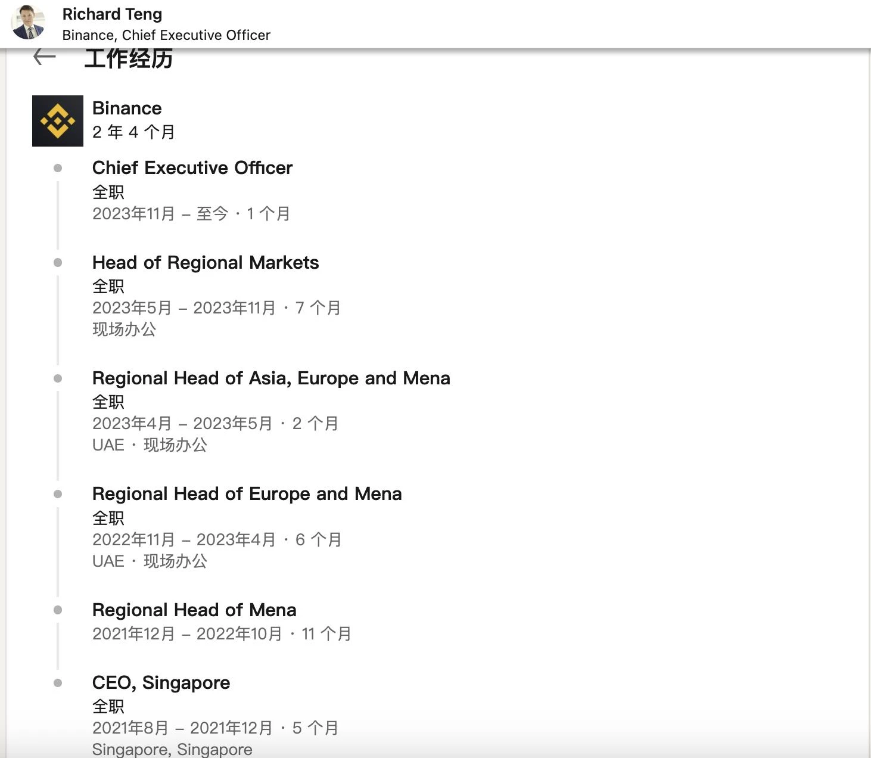Open the Binance company logo
This screenshot has width=871, height=758.
pyautogui.click(x=57, y=120)
